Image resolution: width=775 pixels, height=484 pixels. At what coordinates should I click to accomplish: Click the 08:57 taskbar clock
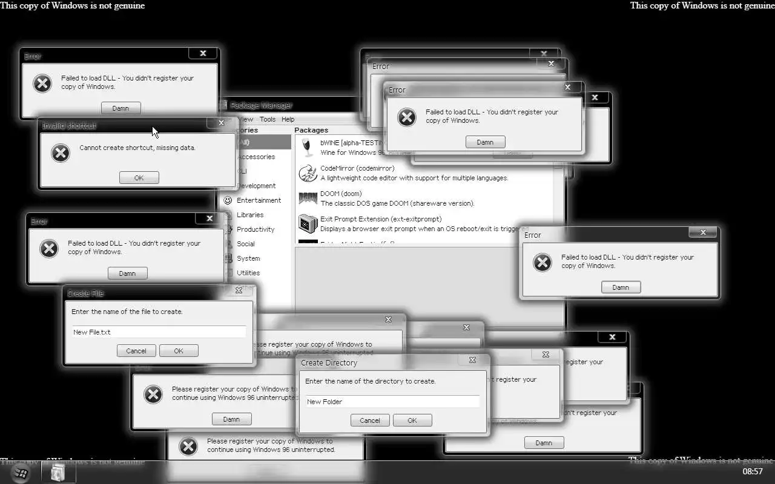753,471
